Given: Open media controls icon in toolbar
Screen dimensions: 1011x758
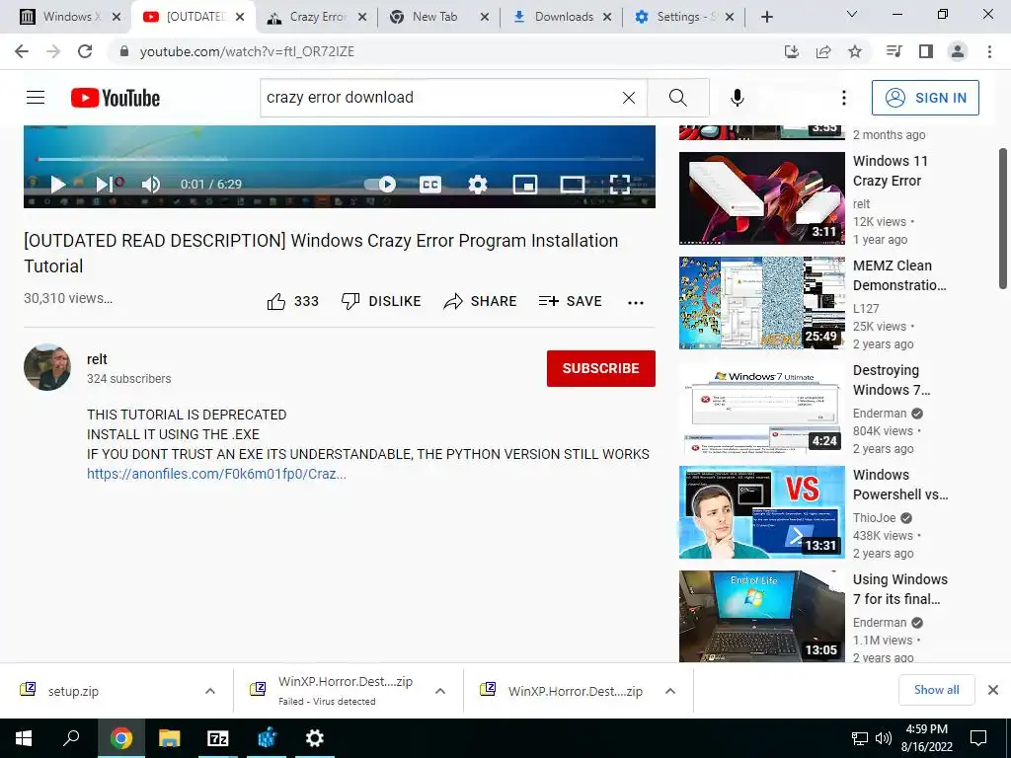Looking at the screenshot, I should pos(894,51).
